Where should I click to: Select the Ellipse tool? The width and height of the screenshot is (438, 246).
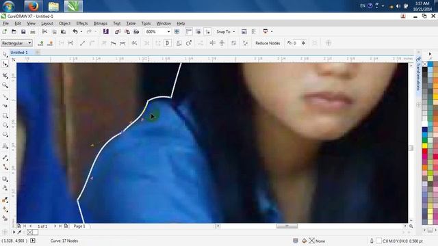(x=5, y=125)
